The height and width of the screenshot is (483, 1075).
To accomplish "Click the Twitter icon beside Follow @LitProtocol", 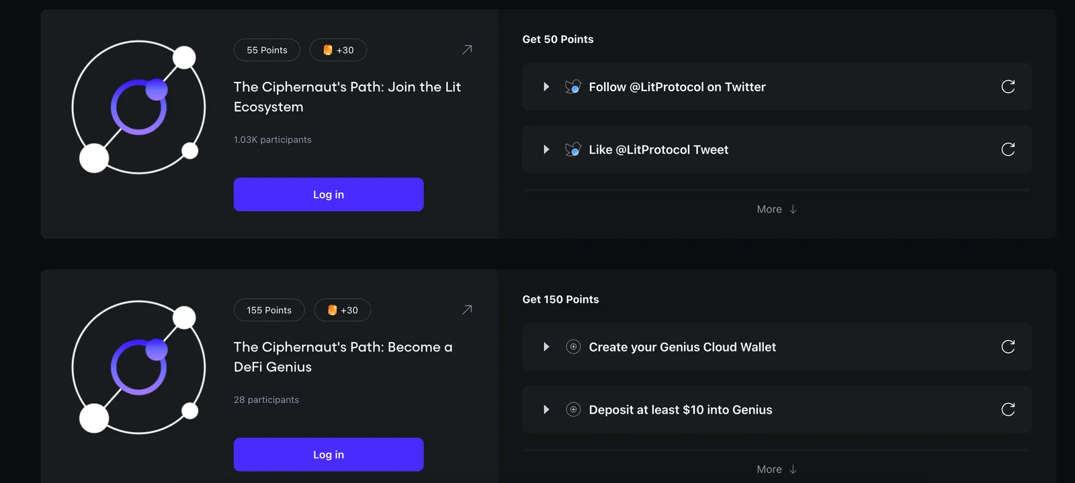I will tap(573, 87).
